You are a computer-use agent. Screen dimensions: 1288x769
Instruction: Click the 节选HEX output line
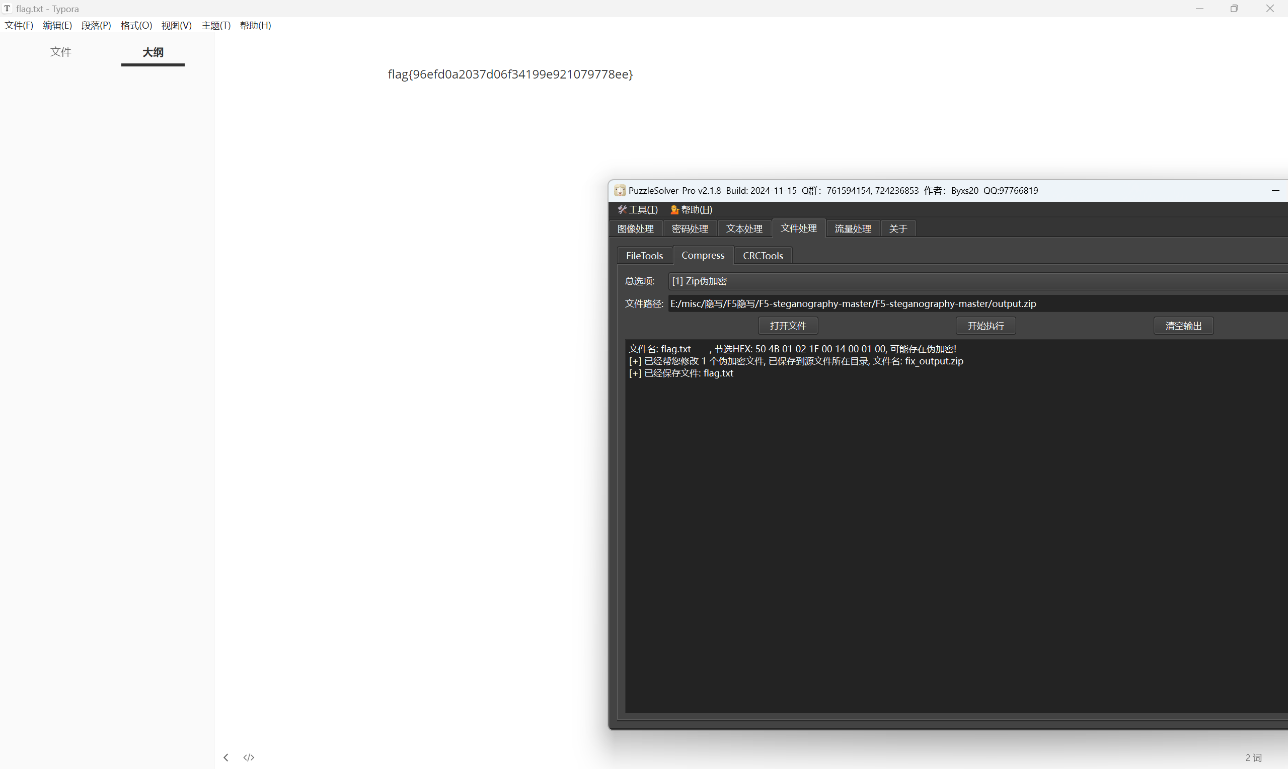click(x=792, y=349)
